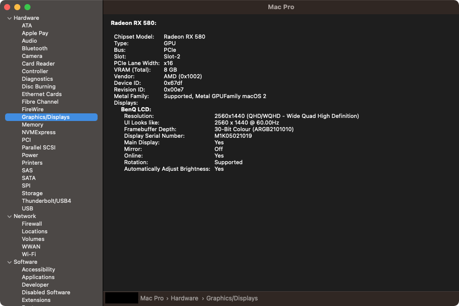The width and height of the screenshot is (459, 306).
Task: Open SPI hardware details
Action: [x=26, y=186]
